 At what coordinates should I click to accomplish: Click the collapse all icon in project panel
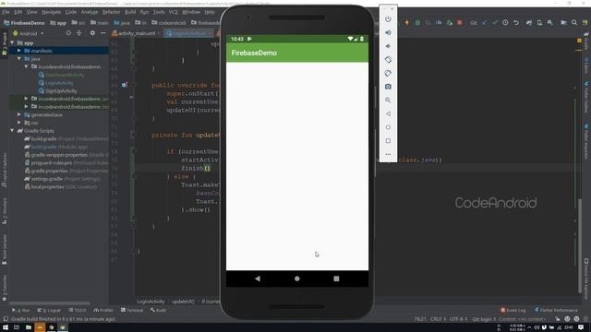click(79, 33)
